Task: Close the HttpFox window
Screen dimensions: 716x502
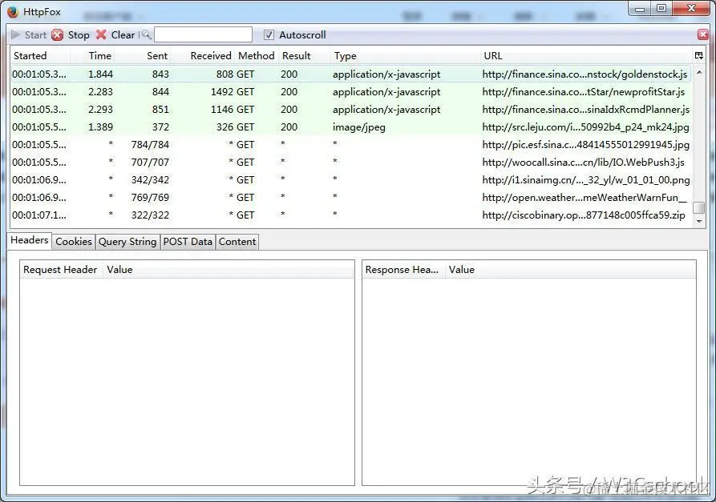Action: (691, 8)
